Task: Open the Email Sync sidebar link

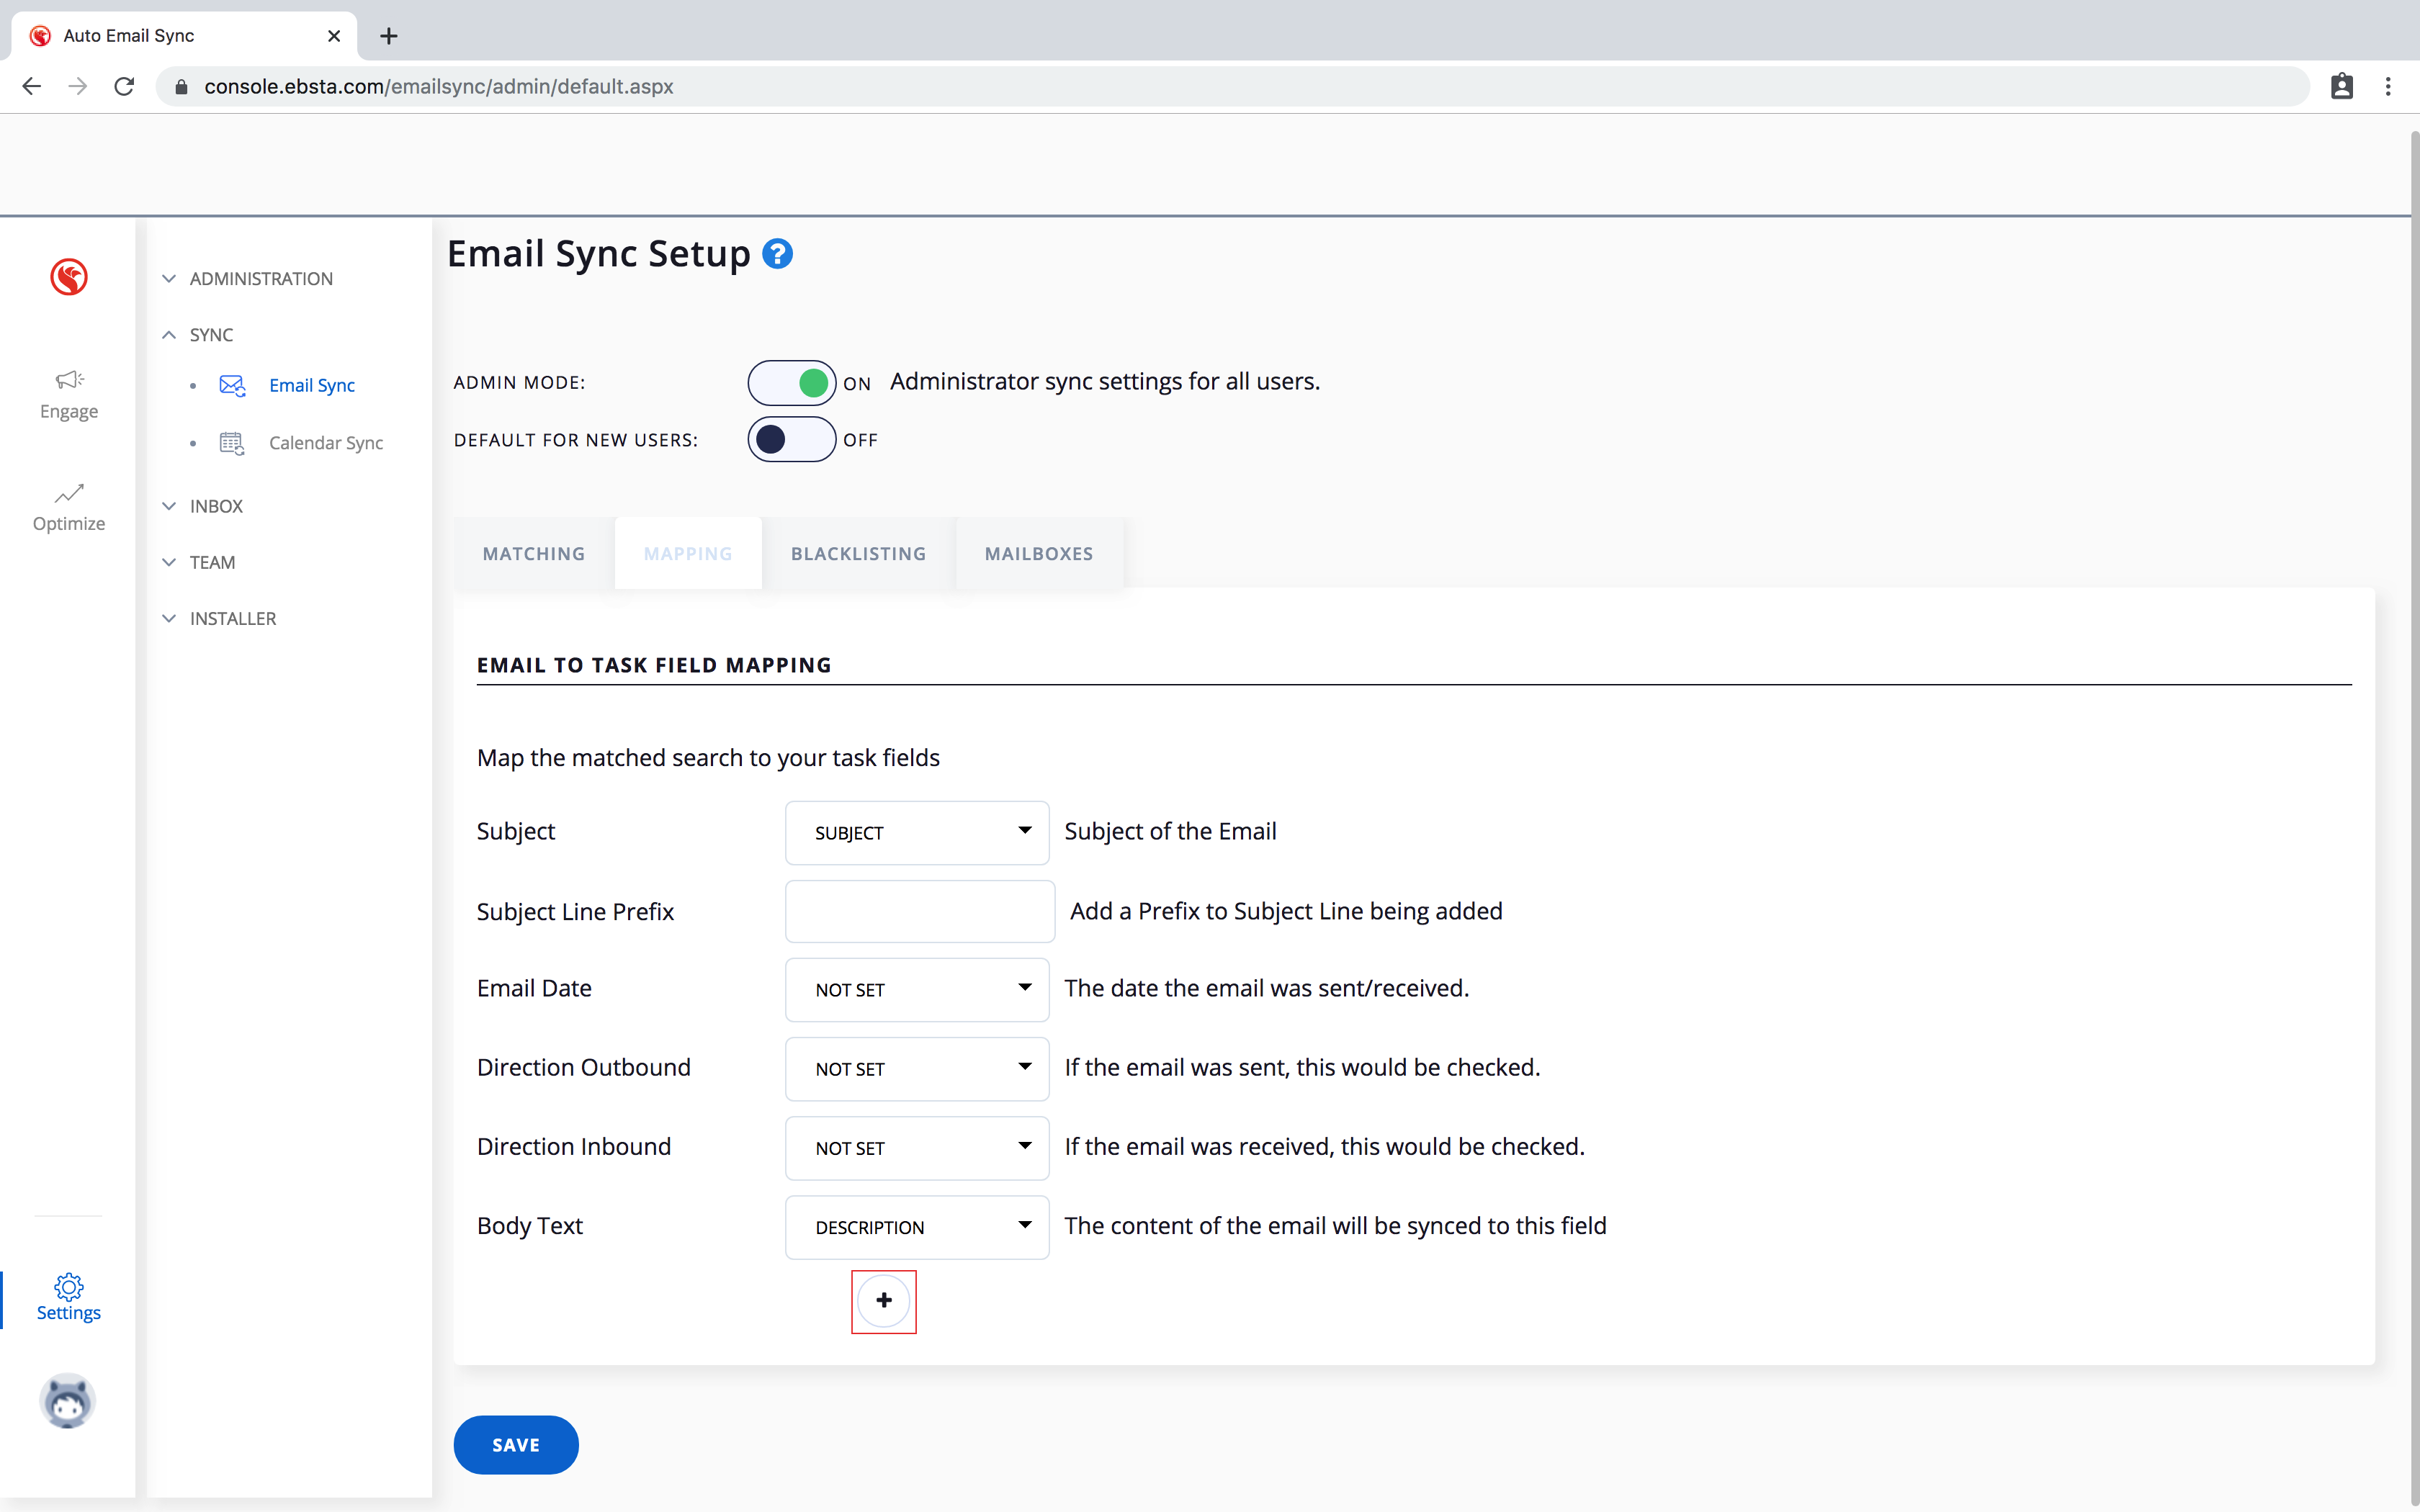Action: click(x=311, y=386)
